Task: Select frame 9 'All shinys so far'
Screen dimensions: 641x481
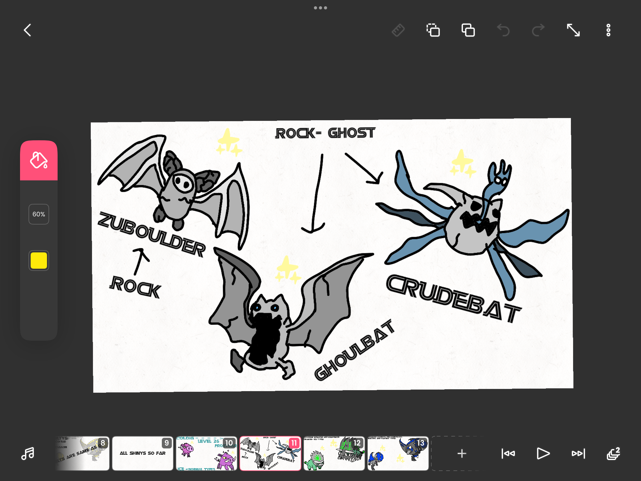Action: (x=143, y=453)
